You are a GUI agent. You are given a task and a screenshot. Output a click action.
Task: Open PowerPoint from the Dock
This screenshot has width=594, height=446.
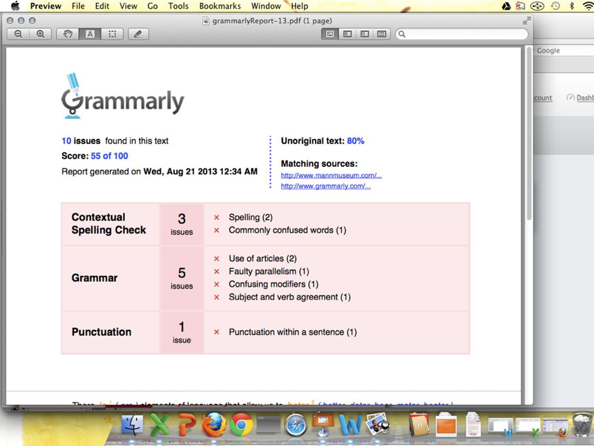[x=187, y=425]
